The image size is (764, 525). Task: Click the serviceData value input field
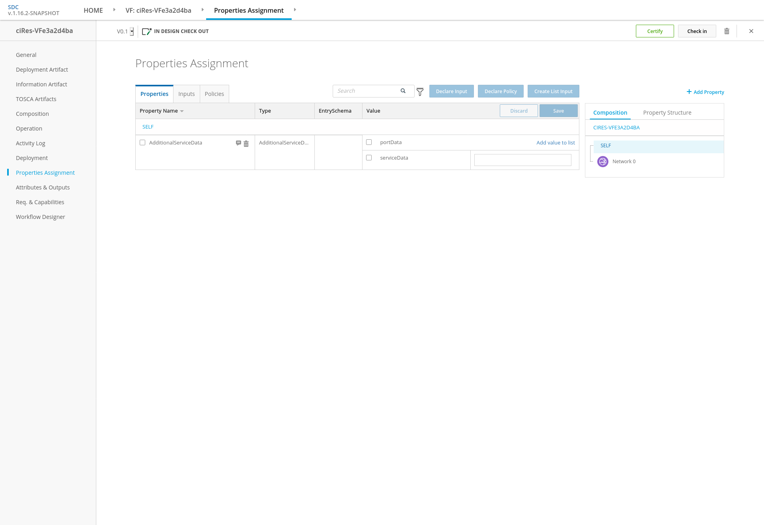pyautogui.click(x=522, y=160)
